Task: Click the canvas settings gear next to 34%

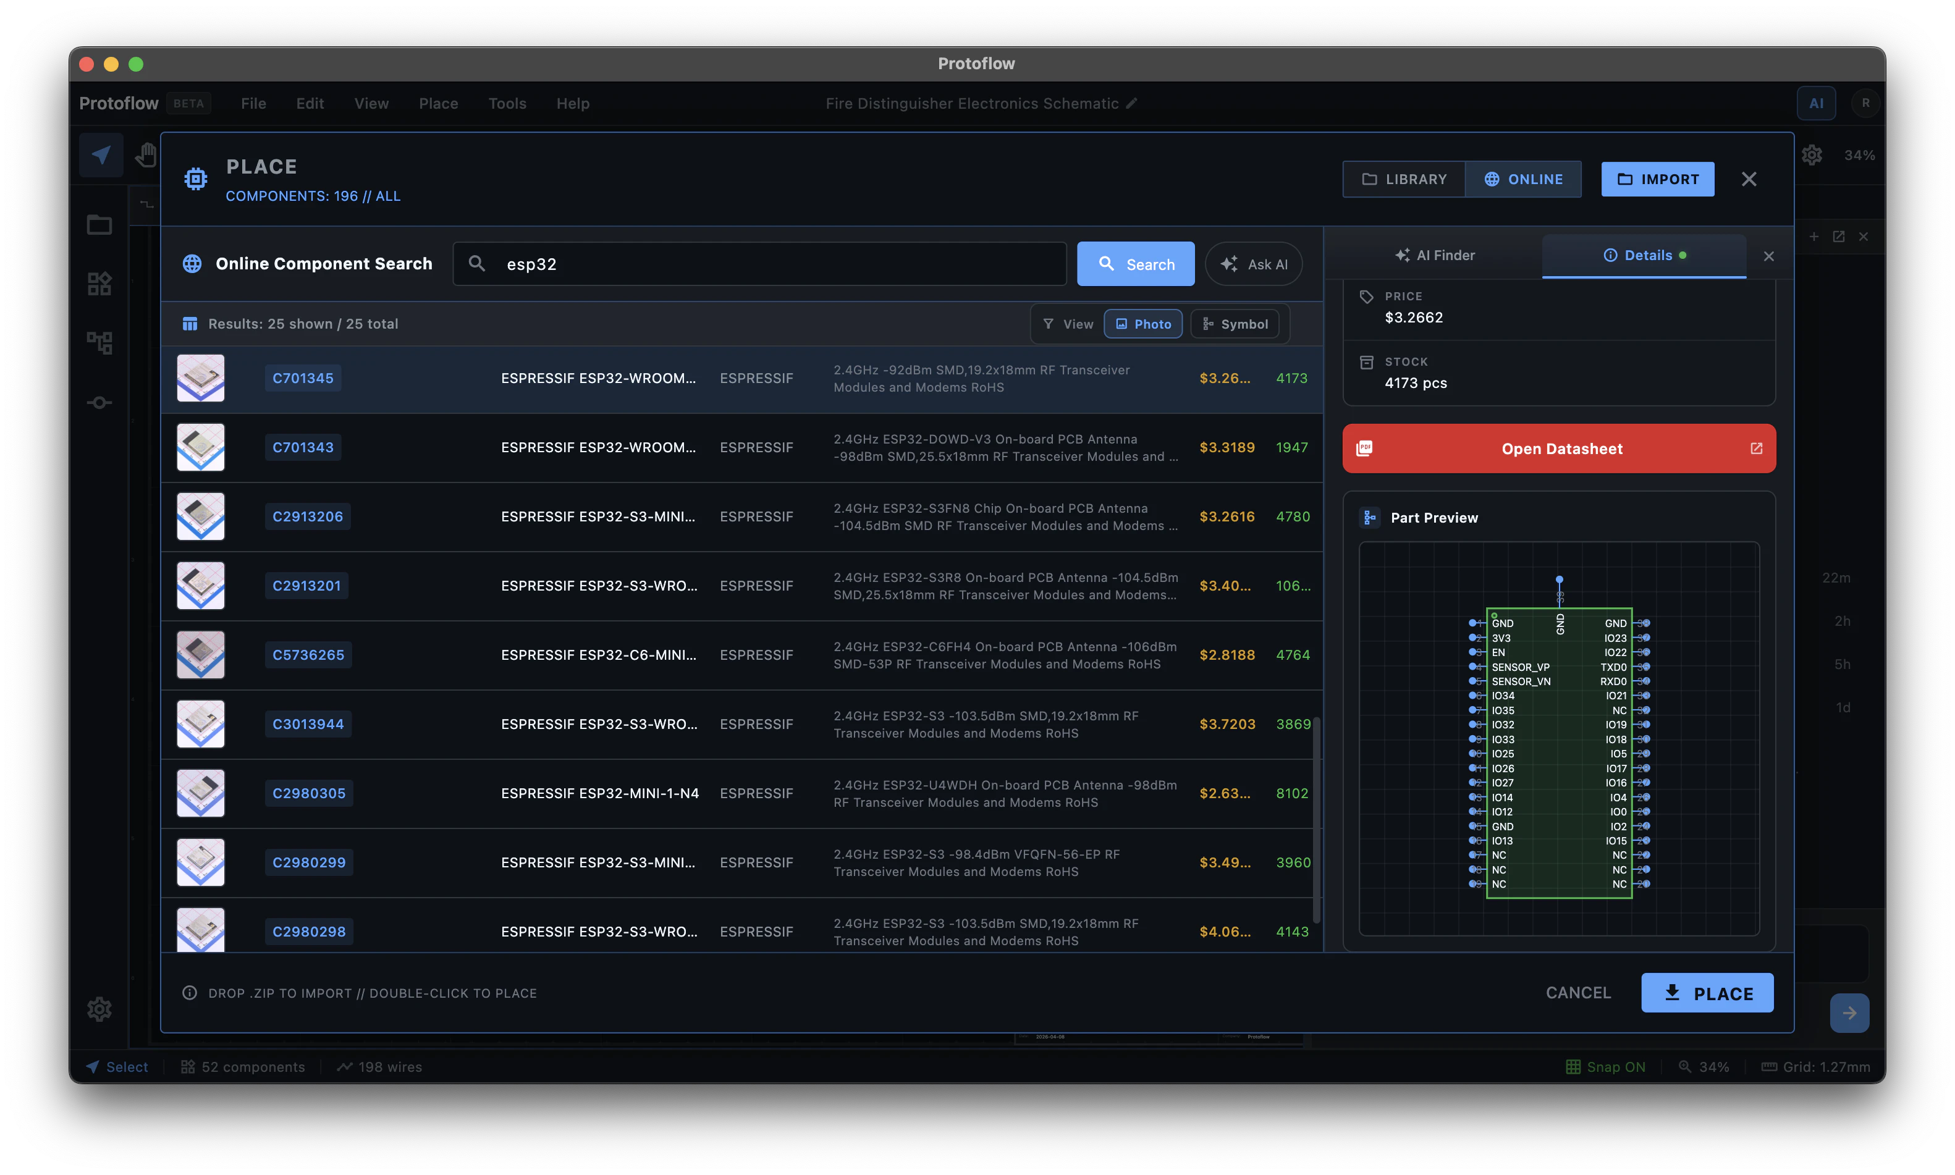Action: [1814, 154]
